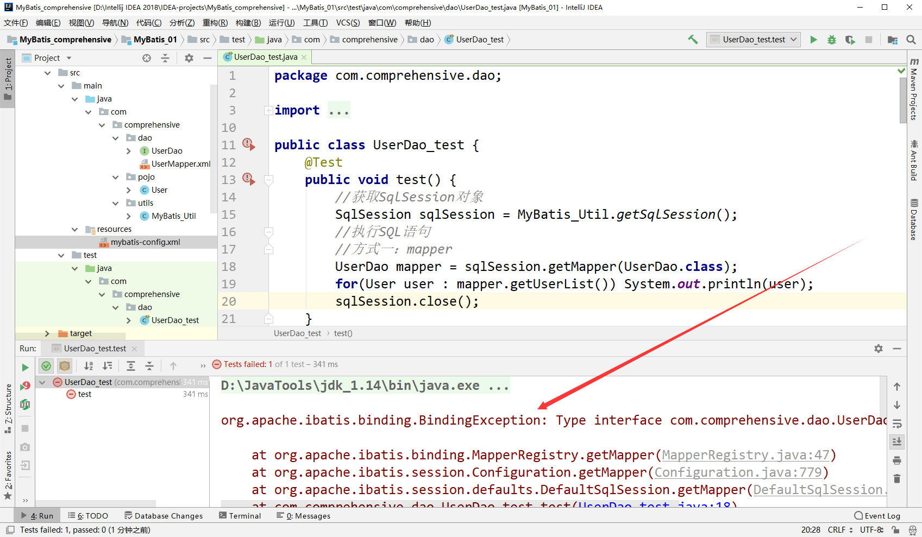Expand all test results
Image resolution: width=922 pixels, height=537 pixels.
coord(131,366)
